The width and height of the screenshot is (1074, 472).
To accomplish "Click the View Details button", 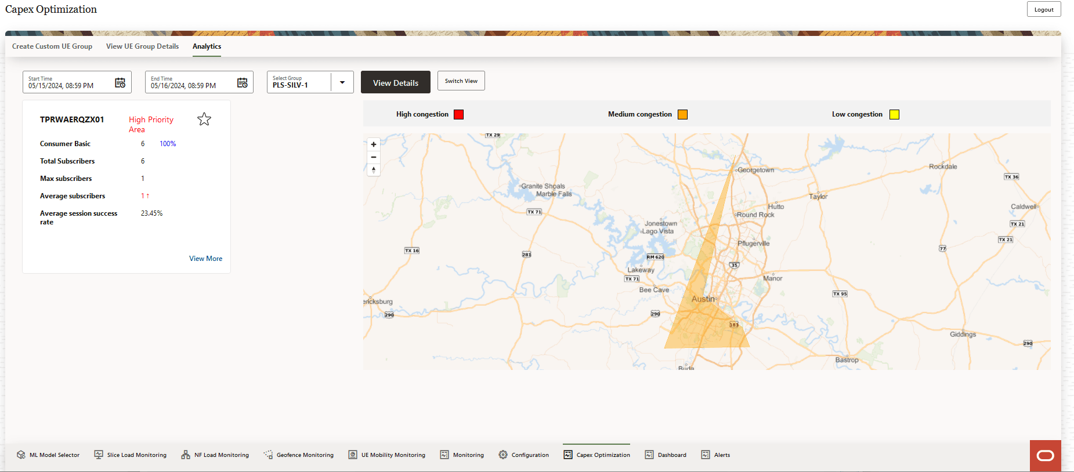I will tap(396, 82).
